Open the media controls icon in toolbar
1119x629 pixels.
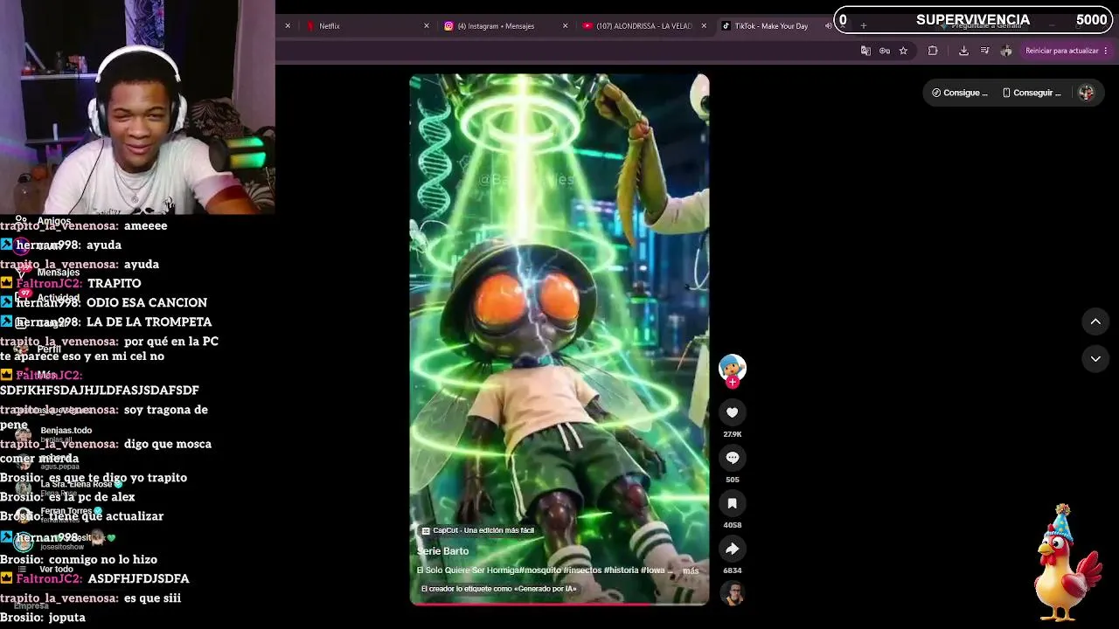985,51
